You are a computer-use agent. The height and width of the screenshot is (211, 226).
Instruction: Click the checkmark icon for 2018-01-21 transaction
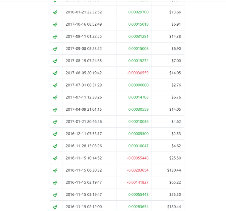pyautogui.click(x=55, y=12)
